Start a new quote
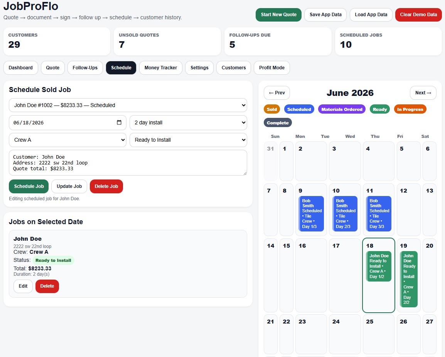 (x=278, y=15)
